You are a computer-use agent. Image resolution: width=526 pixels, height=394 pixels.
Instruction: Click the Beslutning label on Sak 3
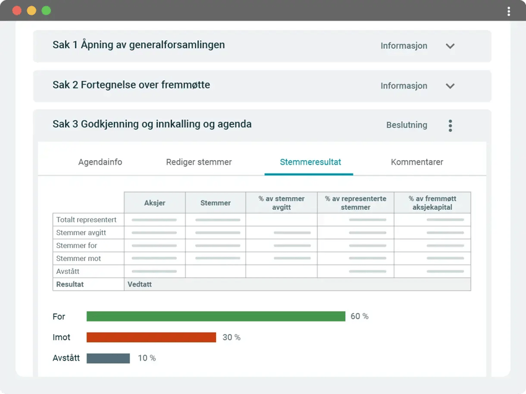click(x=407, y=125)
